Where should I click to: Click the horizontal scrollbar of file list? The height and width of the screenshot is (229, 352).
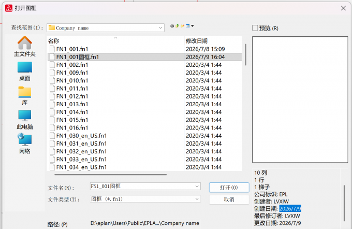pos(110,175)
